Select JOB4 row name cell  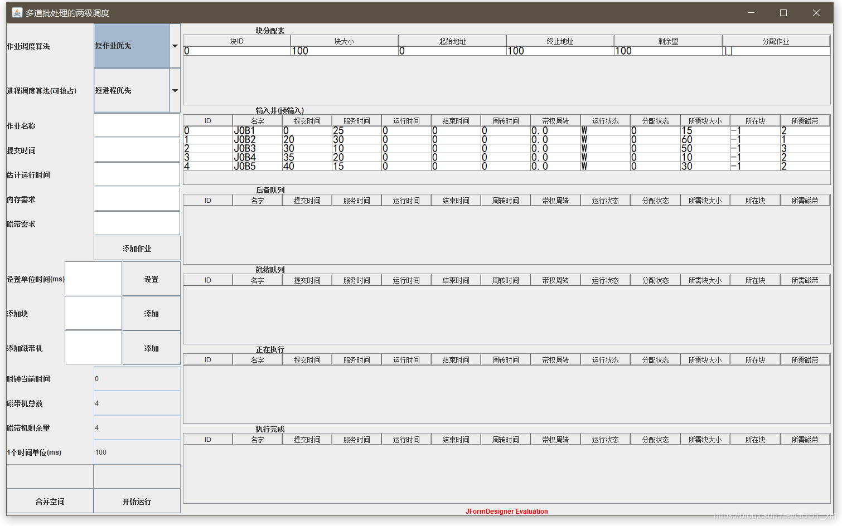pos(258,157)
